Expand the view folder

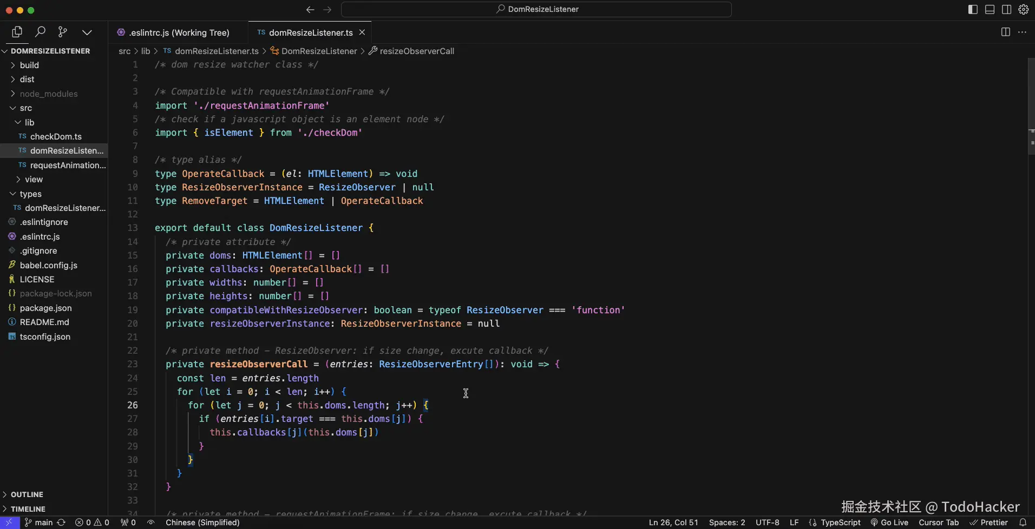point(54,180)
